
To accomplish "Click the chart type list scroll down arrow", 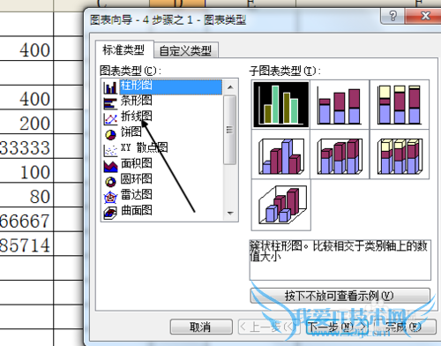I will [230, 213].
